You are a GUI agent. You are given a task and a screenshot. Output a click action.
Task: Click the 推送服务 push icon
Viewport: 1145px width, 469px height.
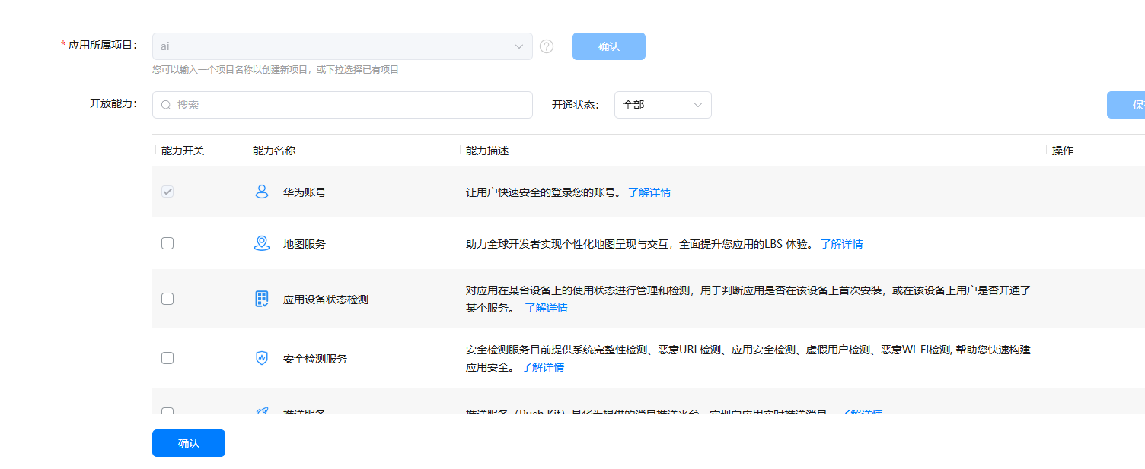click(261, 411)
